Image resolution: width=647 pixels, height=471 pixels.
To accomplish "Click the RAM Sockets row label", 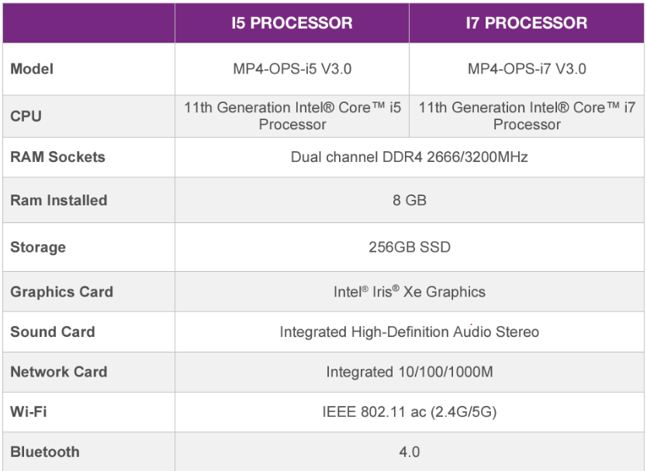I will click(x=57, y=157).
